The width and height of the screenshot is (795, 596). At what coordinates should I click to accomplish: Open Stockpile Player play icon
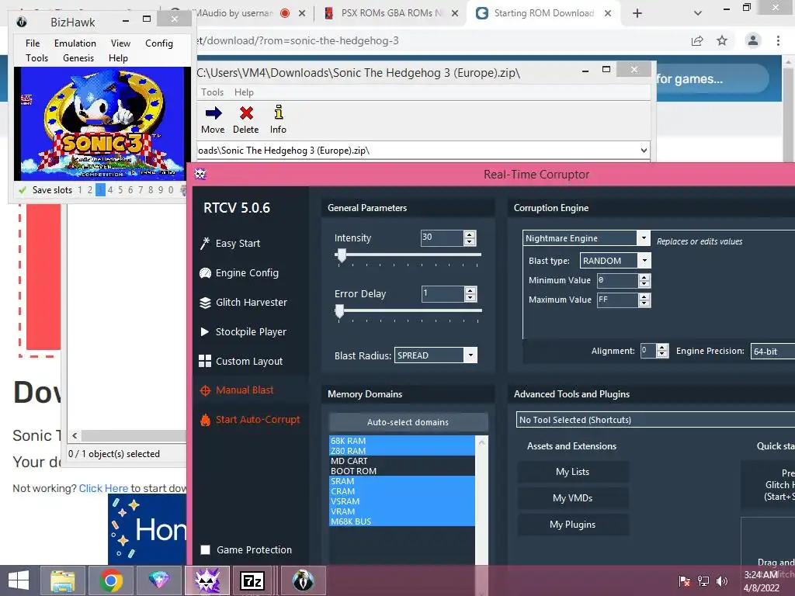click(205, 332)
